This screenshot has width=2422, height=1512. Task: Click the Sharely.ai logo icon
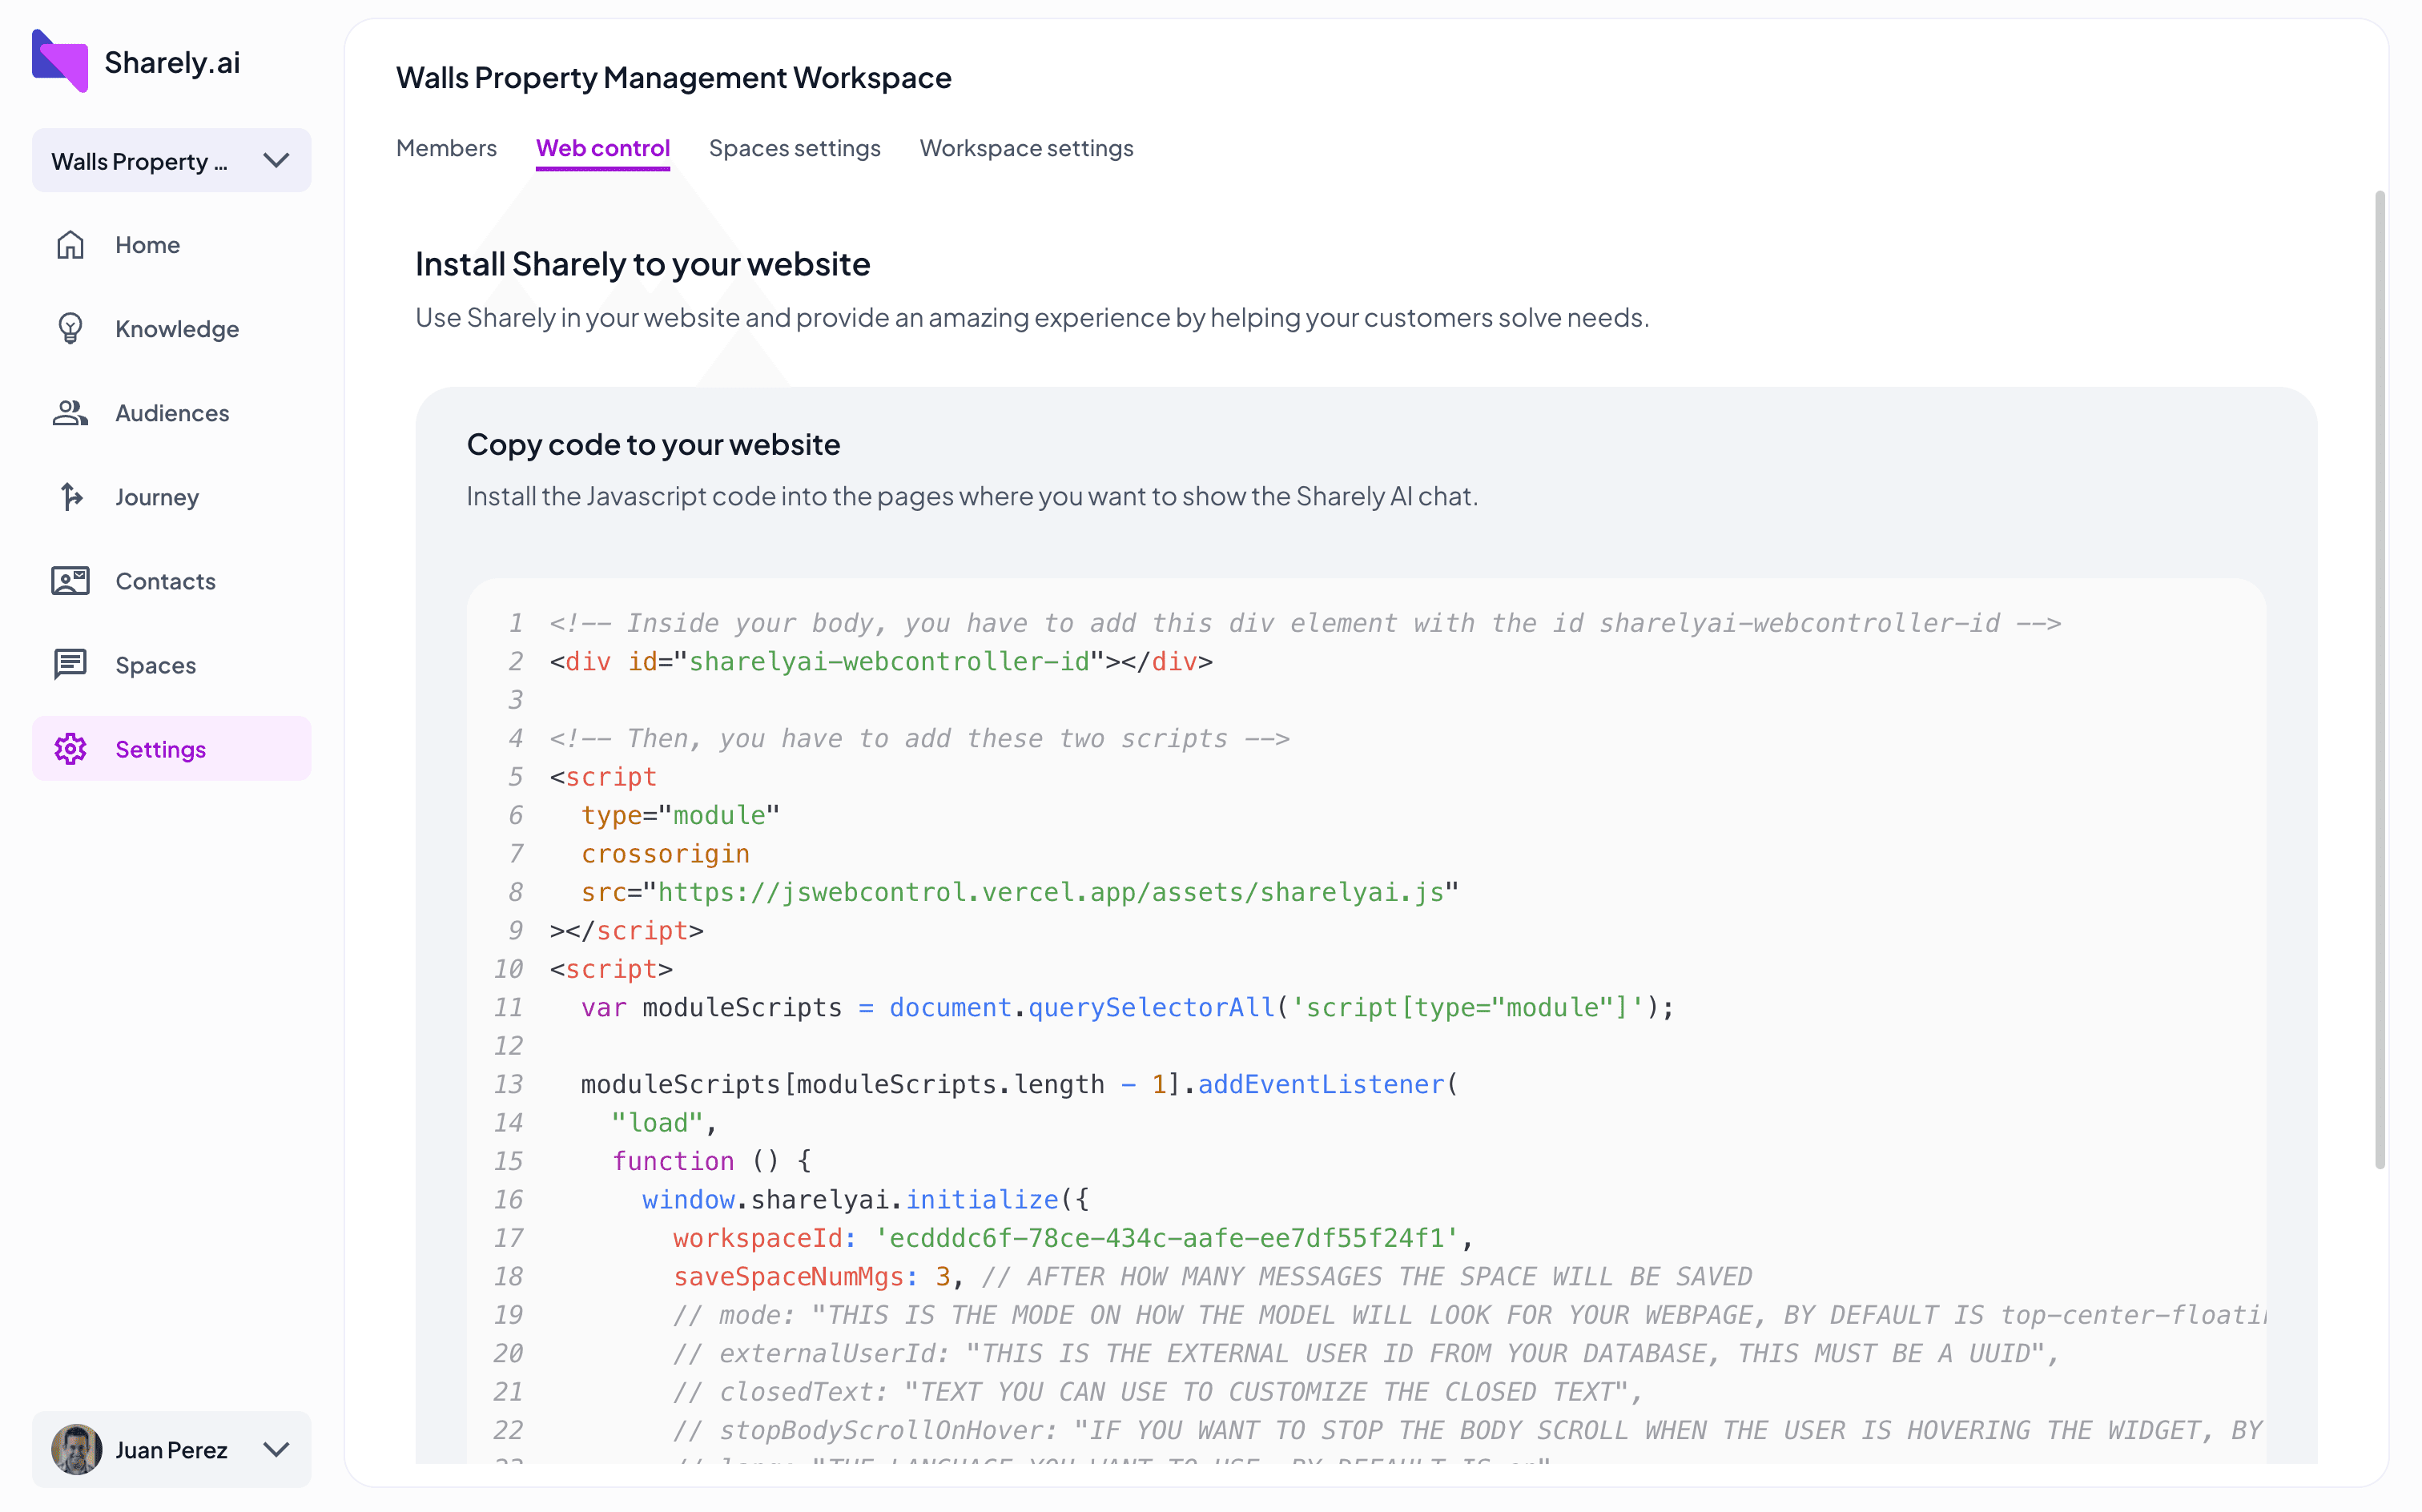tap(60, 61)
